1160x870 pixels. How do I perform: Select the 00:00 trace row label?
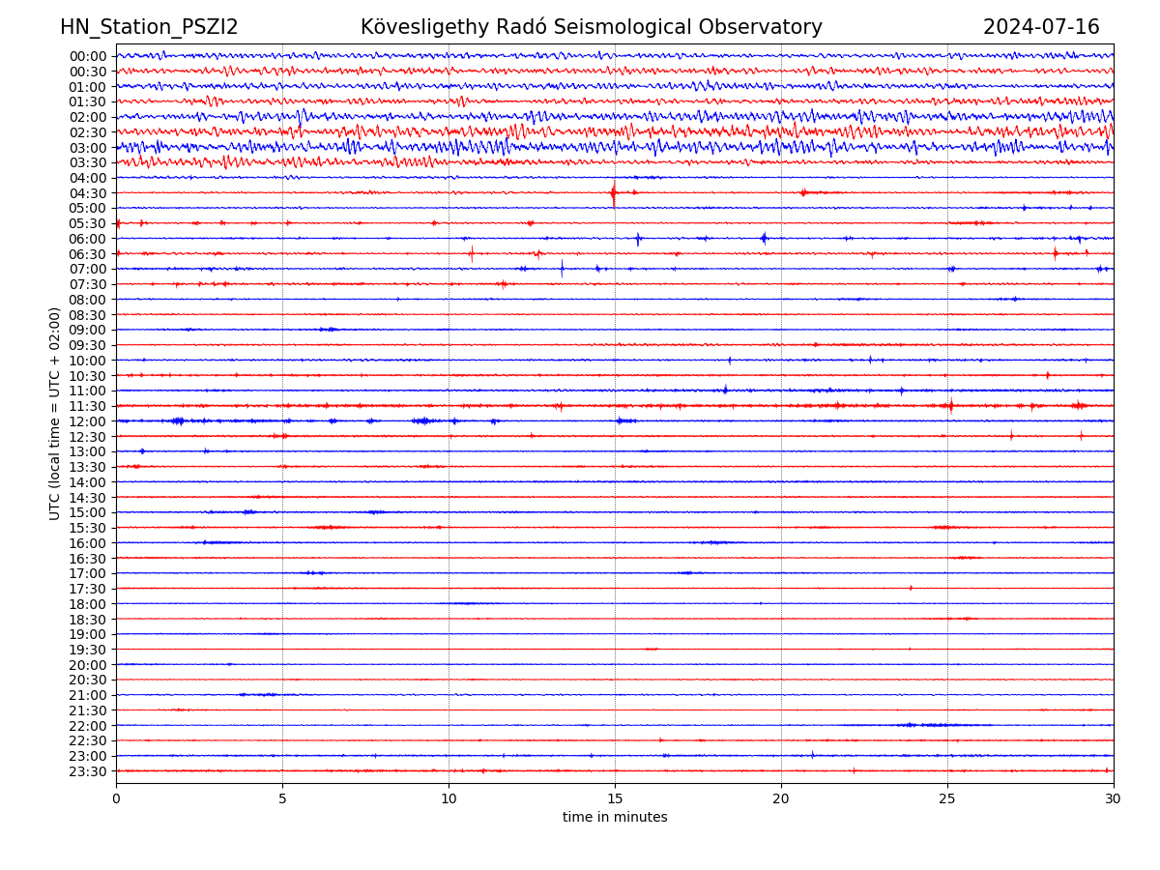(x=88, y=56)
